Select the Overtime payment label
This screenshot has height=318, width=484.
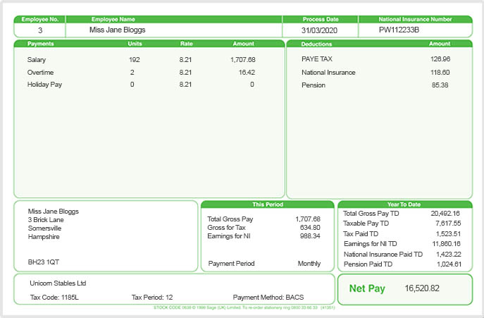(x=40, y=73)
